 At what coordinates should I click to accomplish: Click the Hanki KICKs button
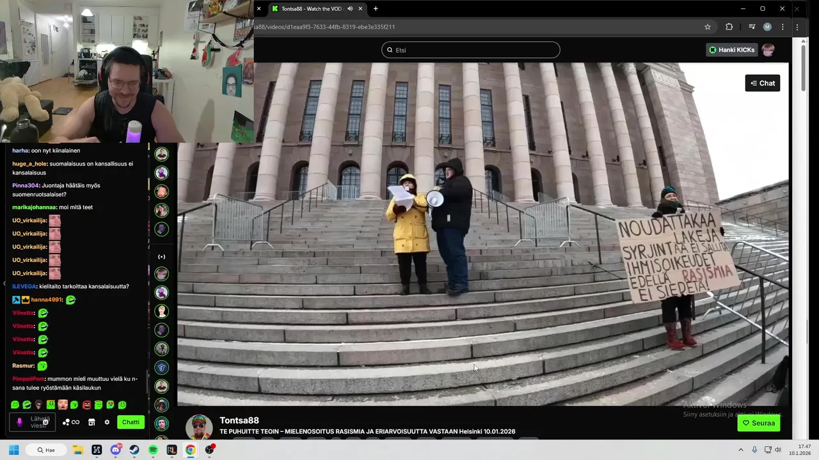(x=731, y=50)
